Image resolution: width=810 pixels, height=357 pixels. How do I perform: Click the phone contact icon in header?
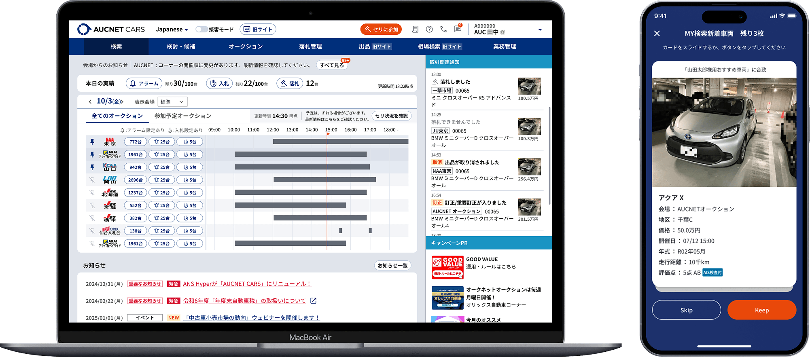click(443, 29)
